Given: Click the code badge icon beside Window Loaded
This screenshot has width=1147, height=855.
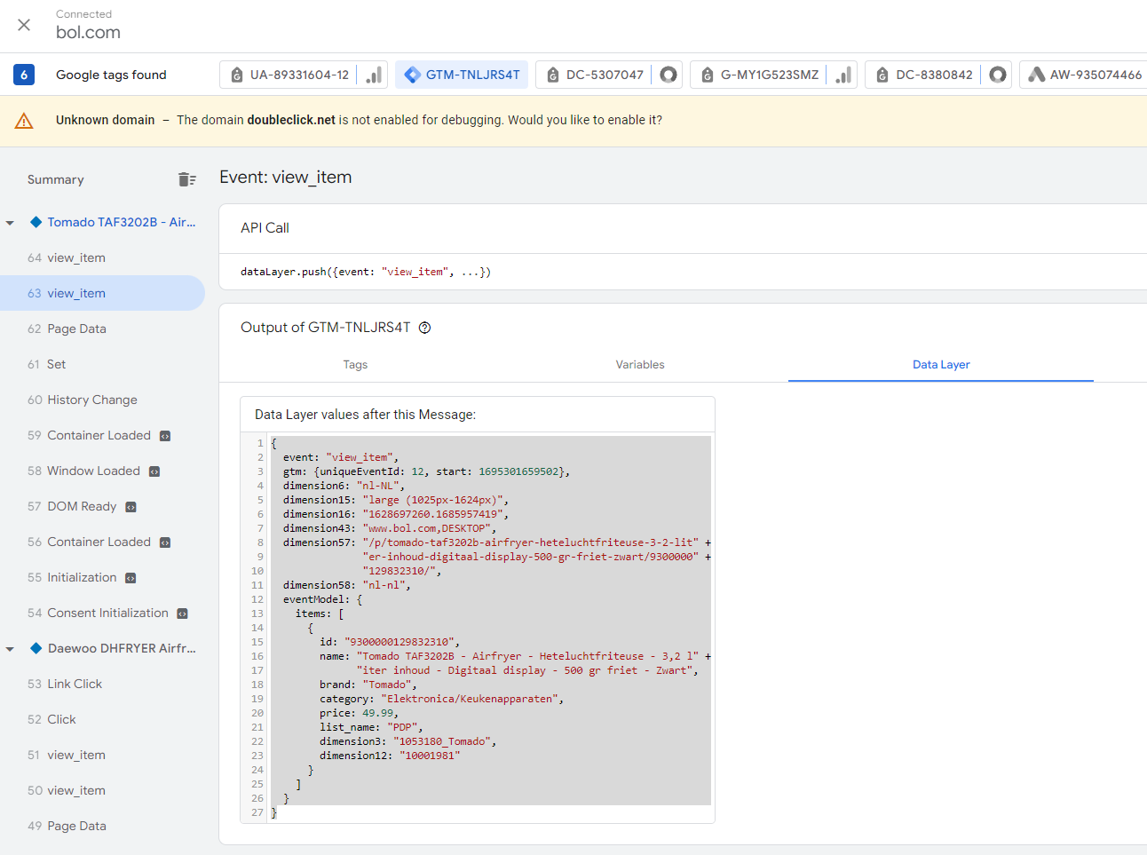Looking at the screenshot, I should click(154, 471).
